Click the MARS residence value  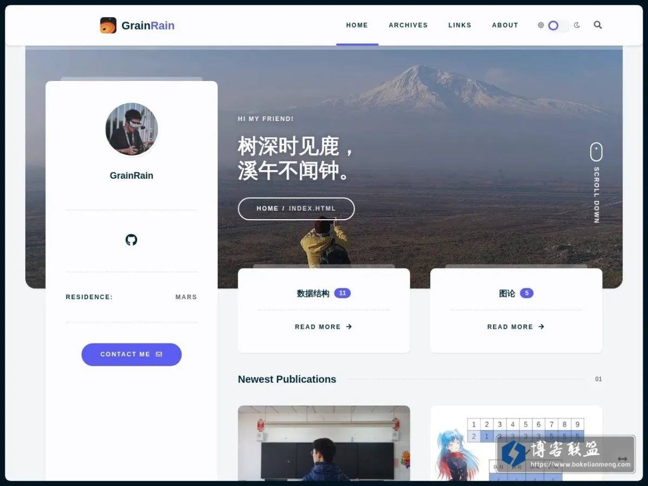tap(186, 297)
